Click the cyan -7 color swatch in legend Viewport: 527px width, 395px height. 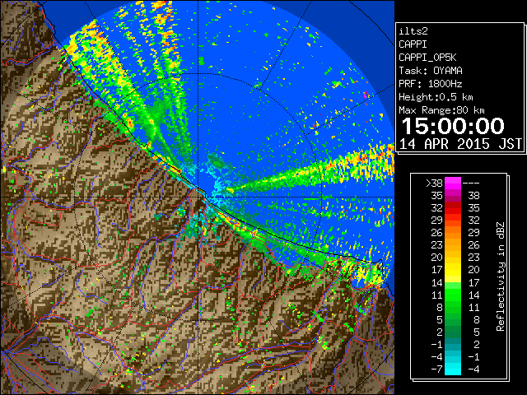[453, 369]
